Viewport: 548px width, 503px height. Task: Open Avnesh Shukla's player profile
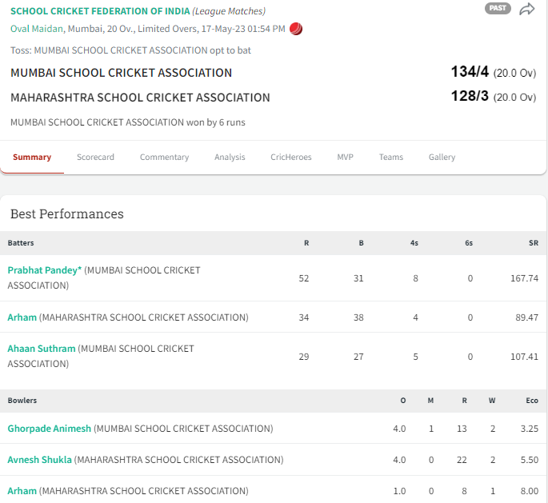(x=39, y=459)
